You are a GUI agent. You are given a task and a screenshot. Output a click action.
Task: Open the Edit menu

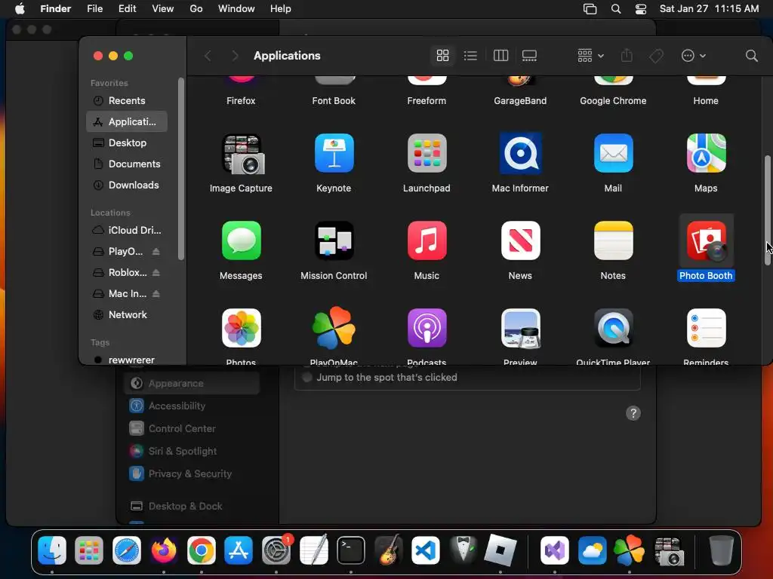tap(127, 9)
